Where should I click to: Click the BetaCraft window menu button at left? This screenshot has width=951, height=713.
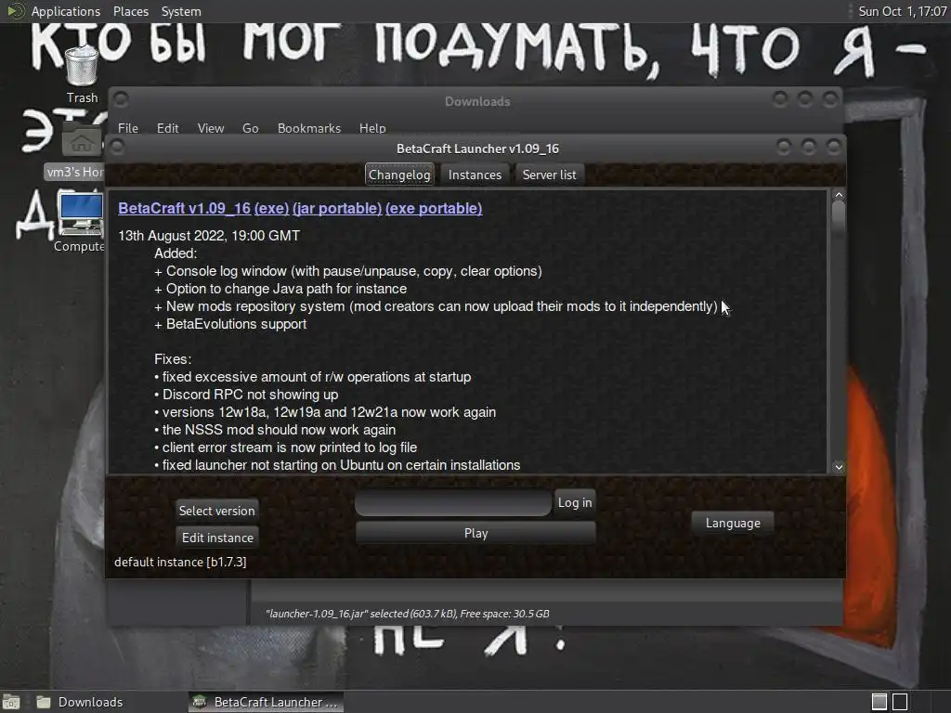(118, 147)
